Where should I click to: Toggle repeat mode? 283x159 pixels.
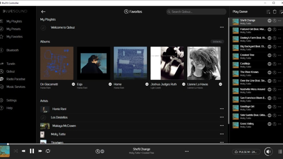[48, 151]
